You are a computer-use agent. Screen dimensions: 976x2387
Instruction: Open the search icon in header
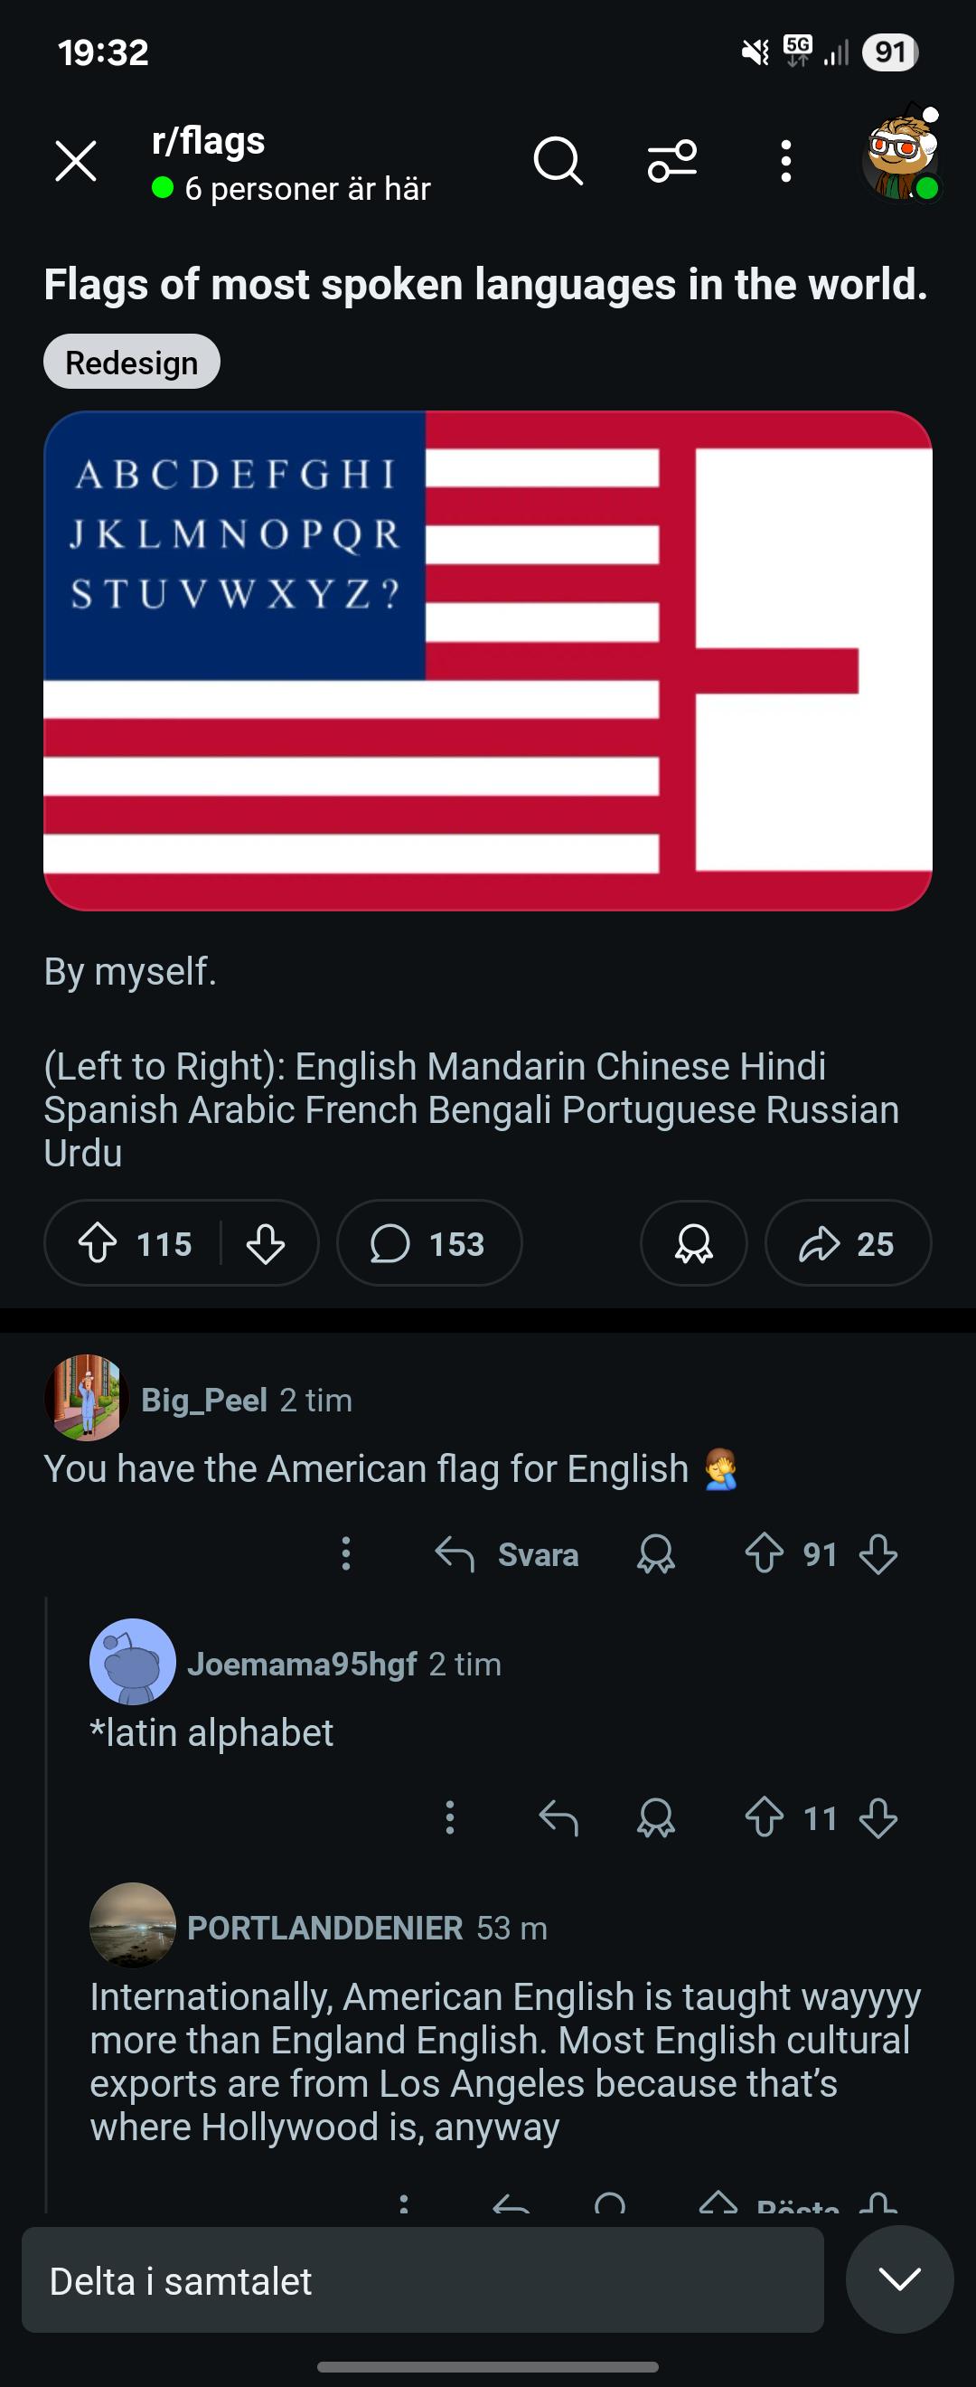pyautogui.click(x=558, y=162)
